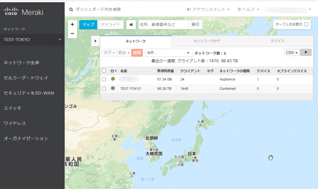
Task: Add a new network with plus button
Action: 306,52
